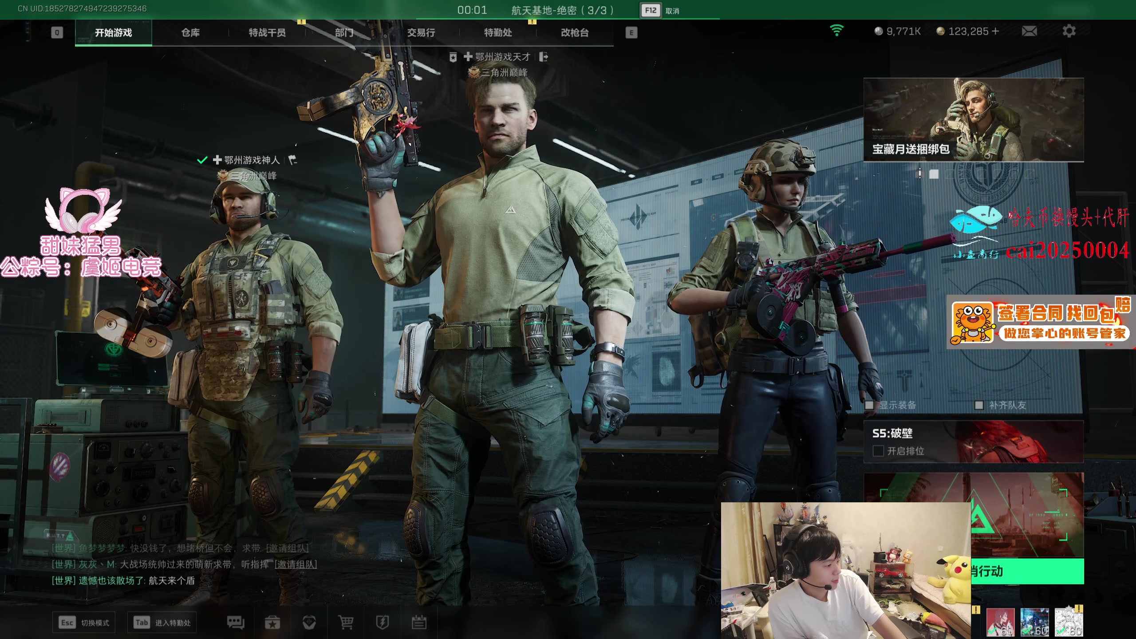Click the 123,285 gold balance

(x=968, y=31)
